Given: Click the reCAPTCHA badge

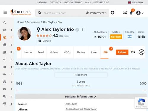Looking at the screenshot, I should pos(141,103).
